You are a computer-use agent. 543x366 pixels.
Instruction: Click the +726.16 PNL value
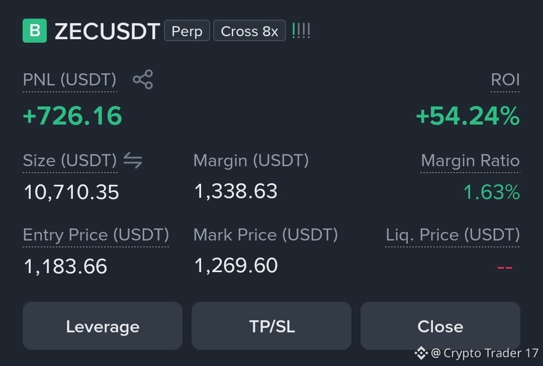(x=72, y=115)
